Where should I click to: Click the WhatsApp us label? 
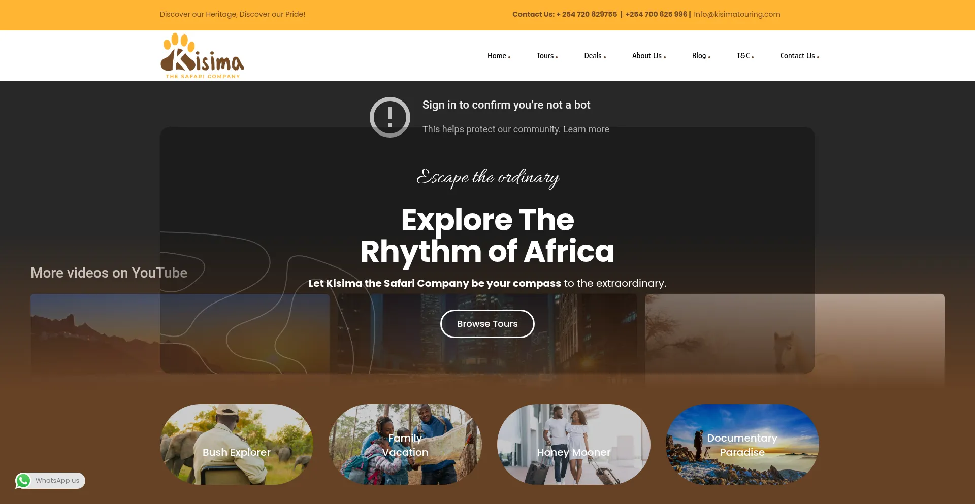coord(57,481)
